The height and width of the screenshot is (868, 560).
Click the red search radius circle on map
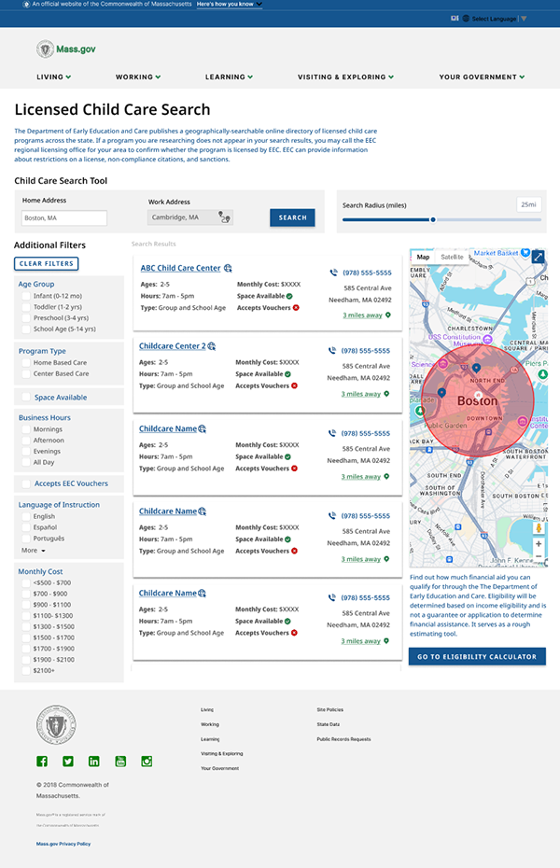point(477,400)
